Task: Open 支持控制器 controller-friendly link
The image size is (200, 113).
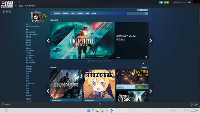Action: tap(32, 63)
